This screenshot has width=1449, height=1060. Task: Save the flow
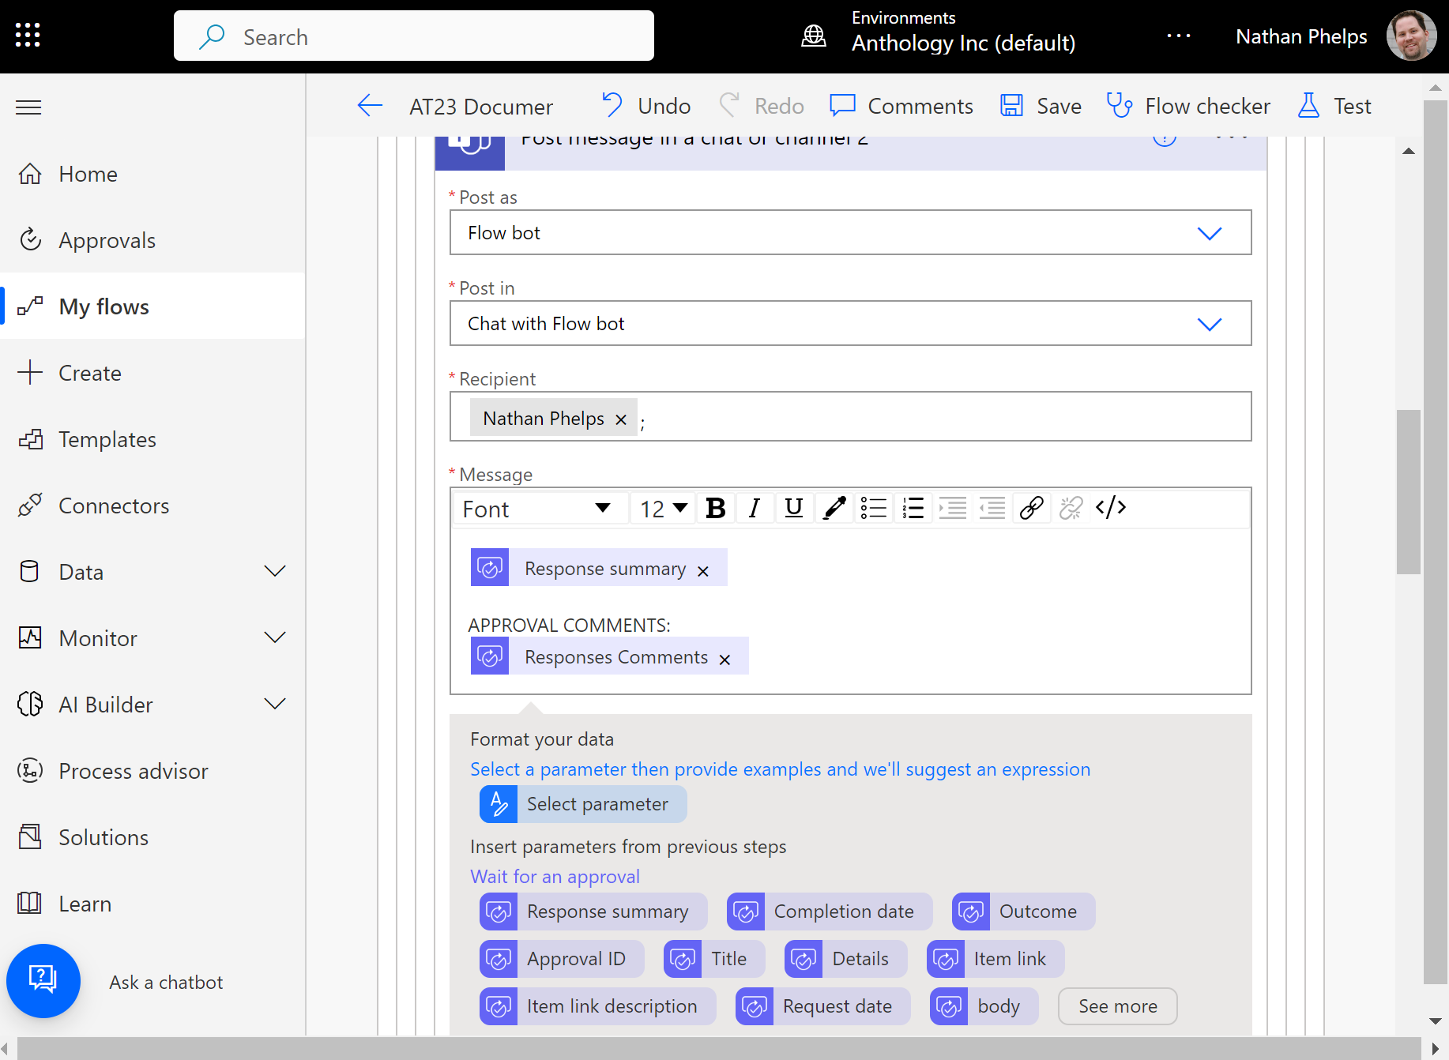pyautogui.click(x=1041, y=106)
